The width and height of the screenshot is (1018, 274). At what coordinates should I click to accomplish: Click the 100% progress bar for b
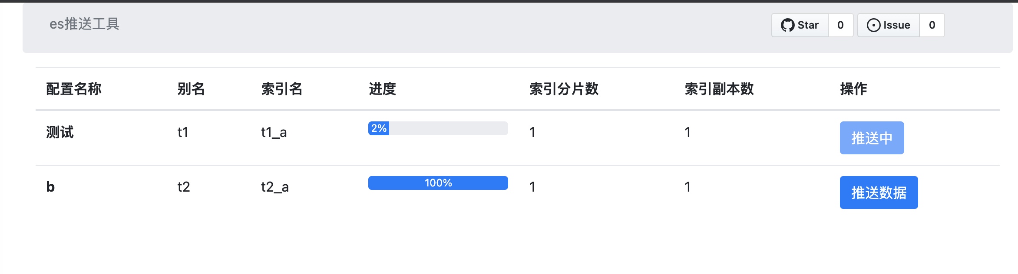pyautogui.click(x=438, y=183)
